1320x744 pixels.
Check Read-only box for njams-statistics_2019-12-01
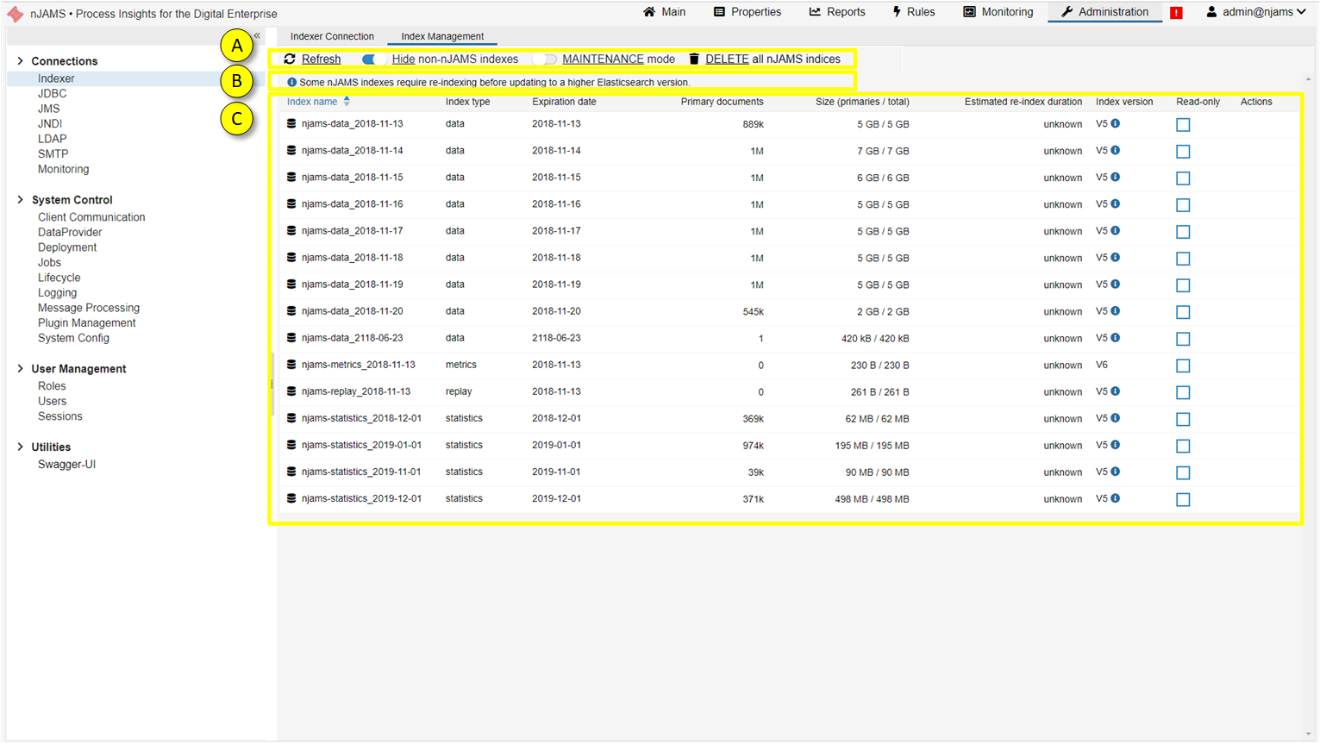click(1183, 499)
